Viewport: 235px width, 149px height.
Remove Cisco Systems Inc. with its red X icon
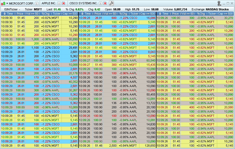coord(105,3)
